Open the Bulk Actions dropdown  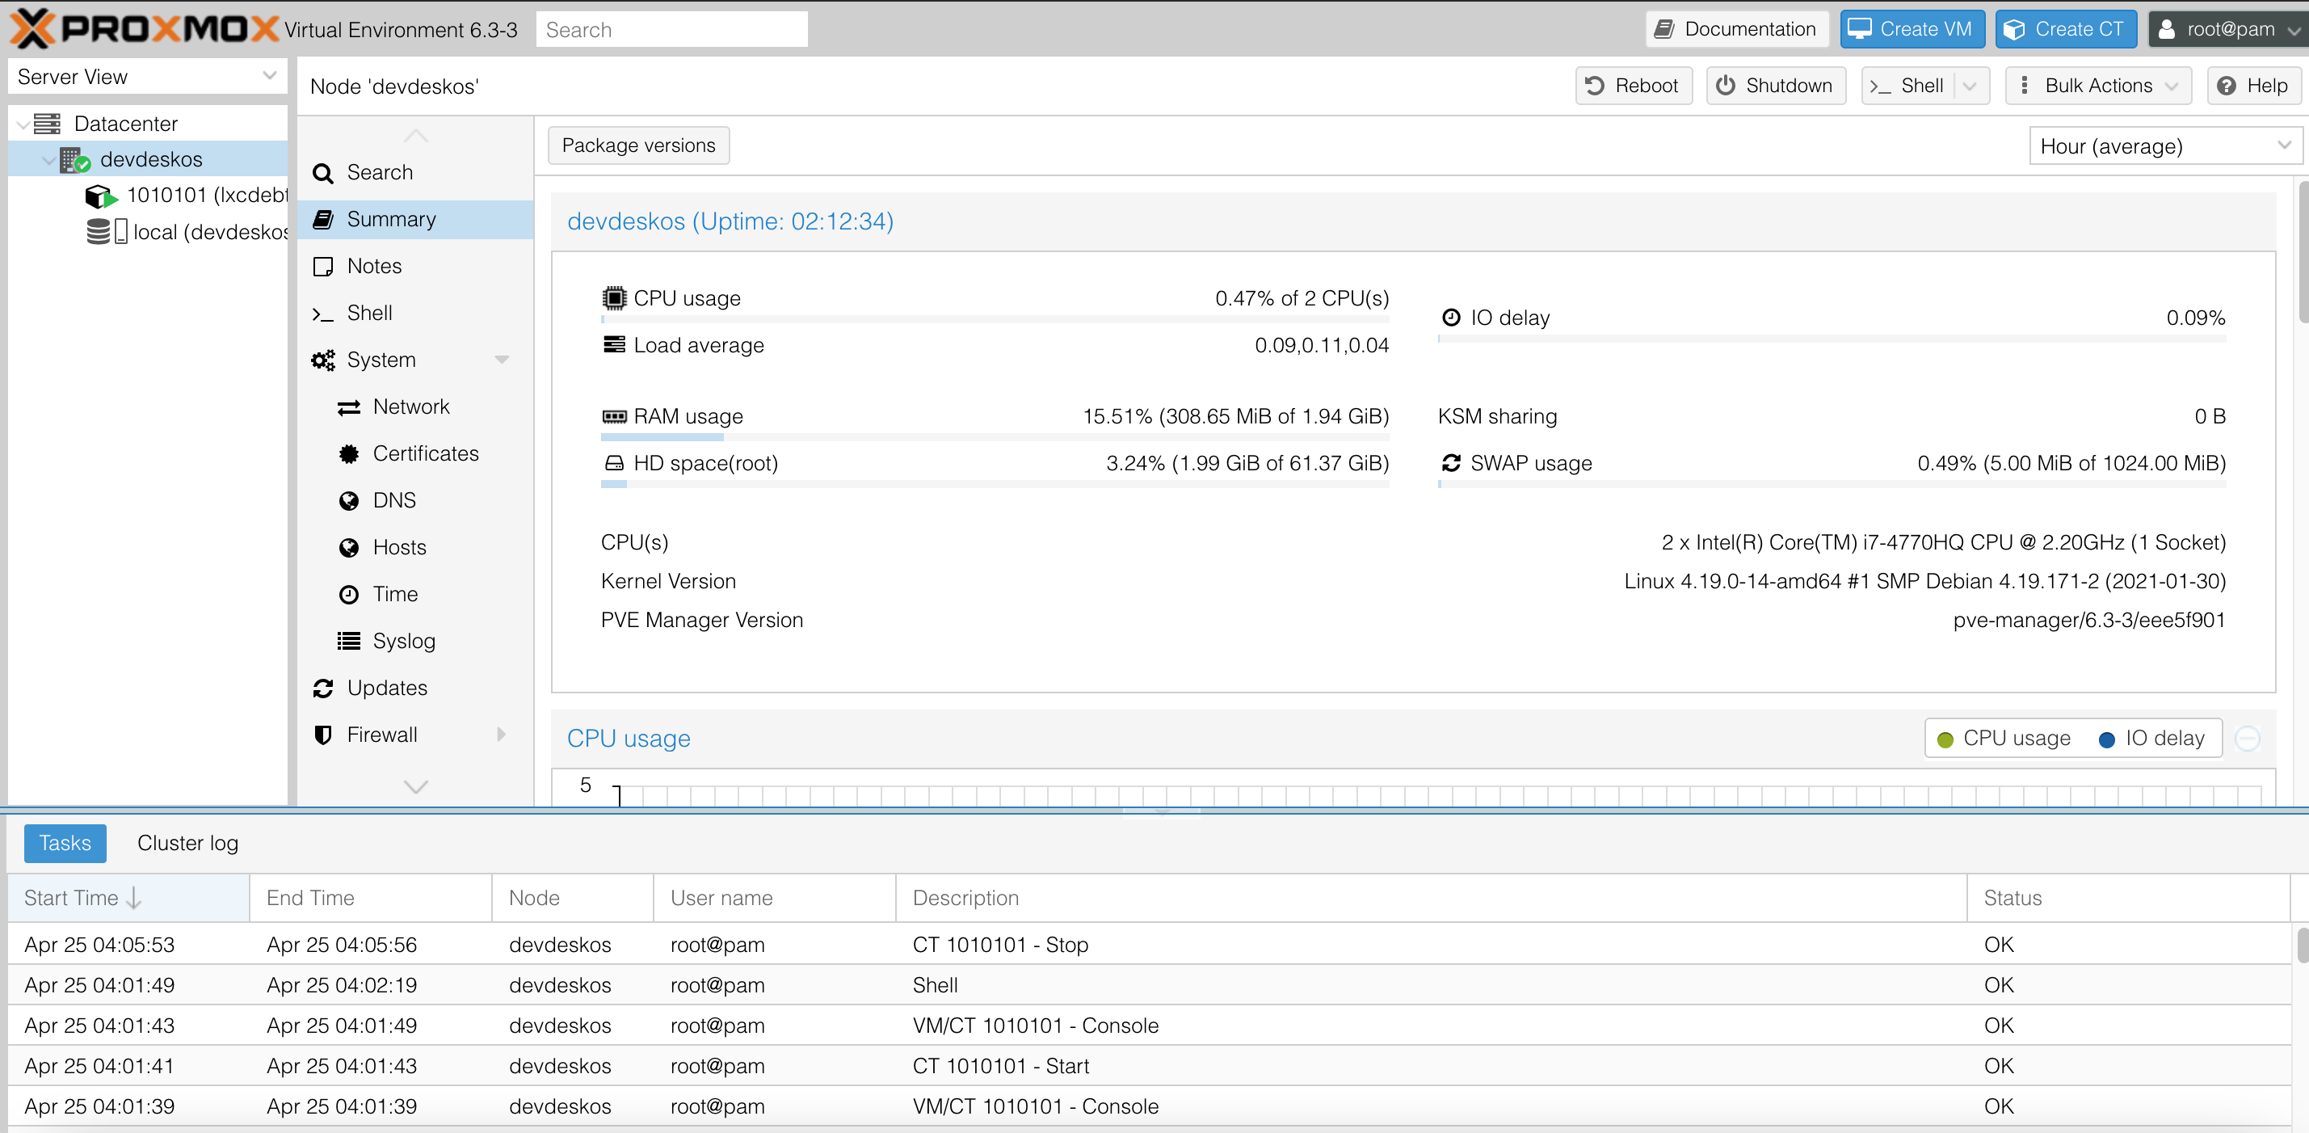[2098, 86]
